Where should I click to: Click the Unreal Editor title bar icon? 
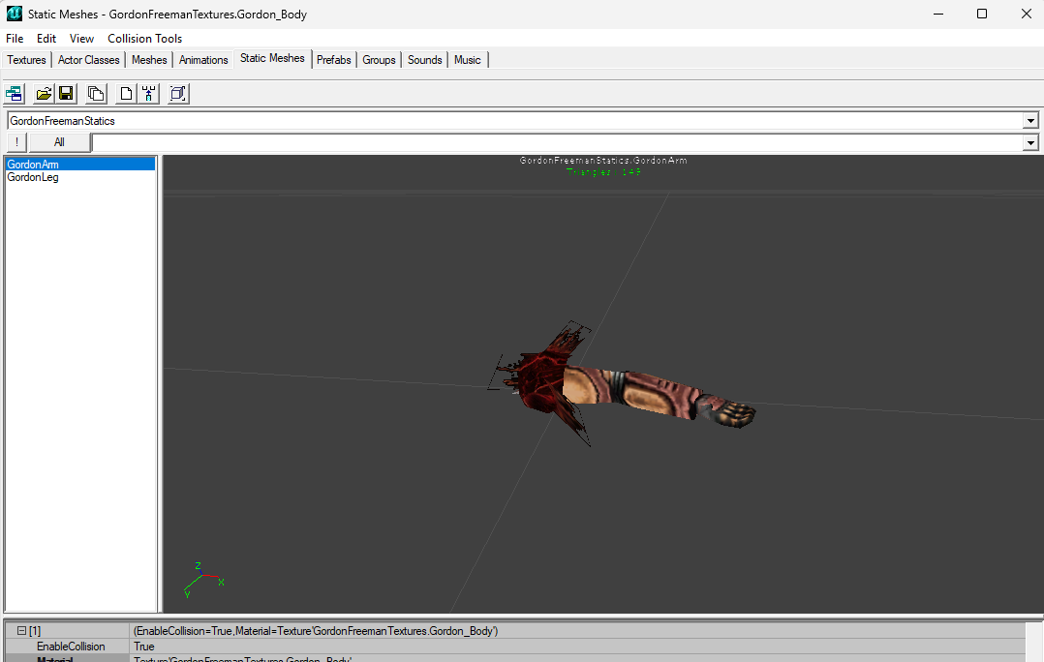pos(14,14)
